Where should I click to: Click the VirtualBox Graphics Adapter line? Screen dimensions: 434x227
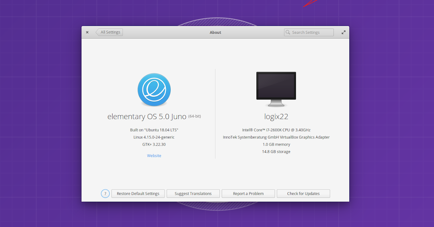coord(276,137)
